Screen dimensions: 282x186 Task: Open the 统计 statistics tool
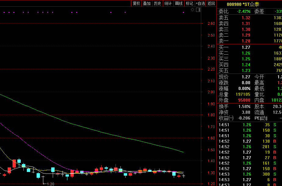[168, 3]
